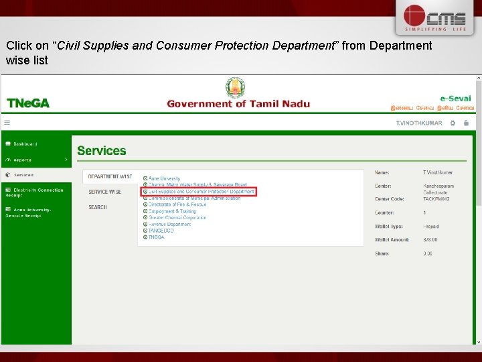Select the Department Wise tab
482x362 pixels.
(x=110, y=177)
